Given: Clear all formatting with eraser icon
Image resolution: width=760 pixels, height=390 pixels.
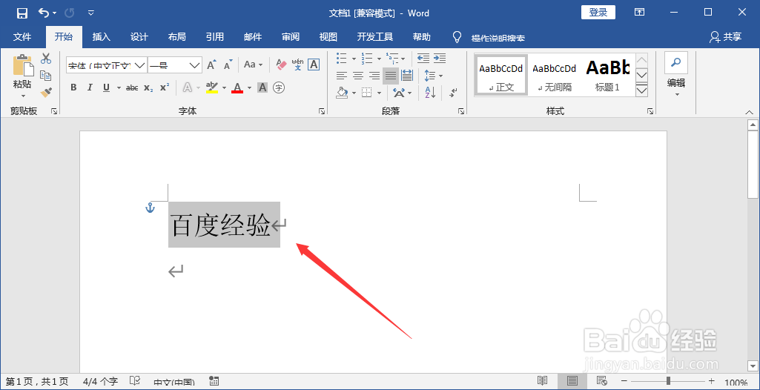Looking at the screenshot, I should click(281, 65).
